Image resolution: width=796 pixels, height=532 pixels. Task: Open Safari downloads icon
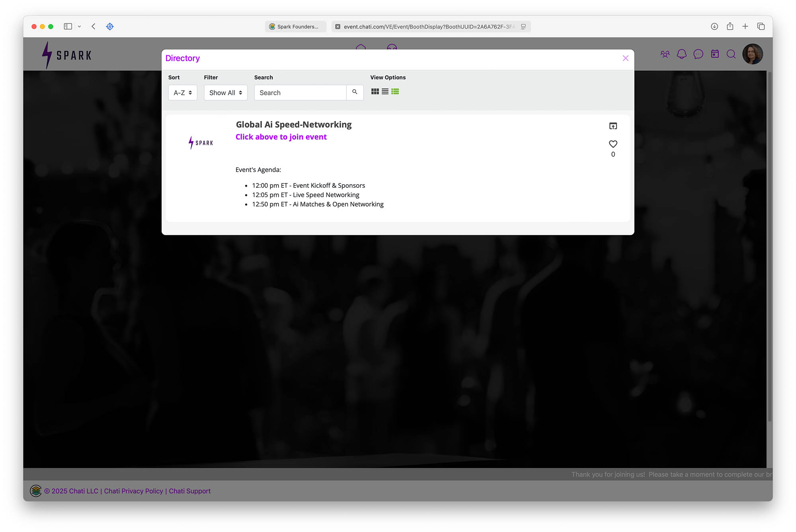(x=714, y=27)
